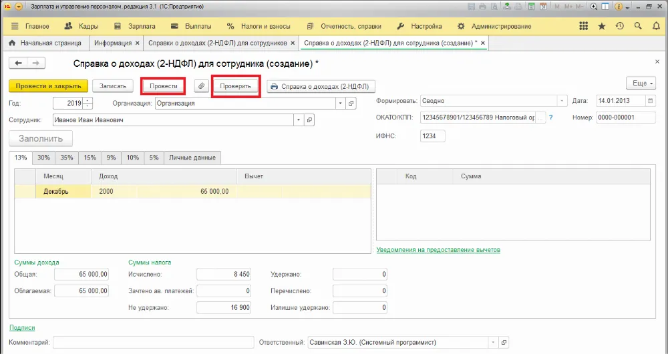Click the Записать button

click(113, 86)
